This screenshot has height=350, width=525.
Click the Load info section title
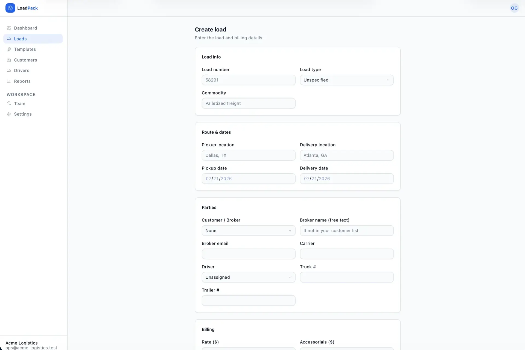click(211, 57)
